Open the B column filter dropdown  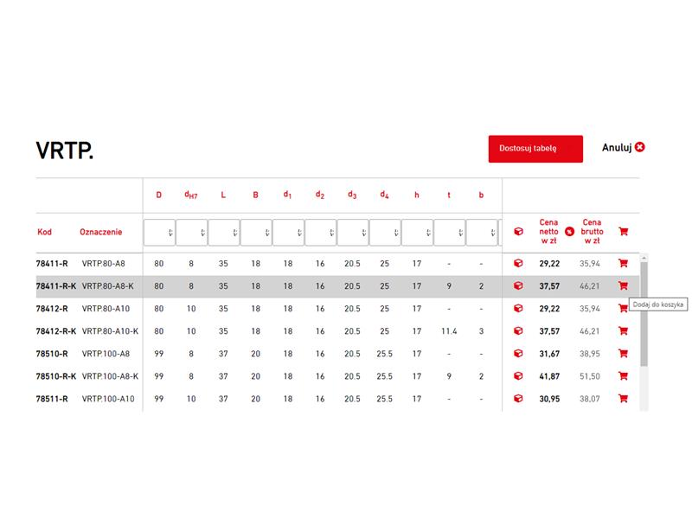pos(256,233)
